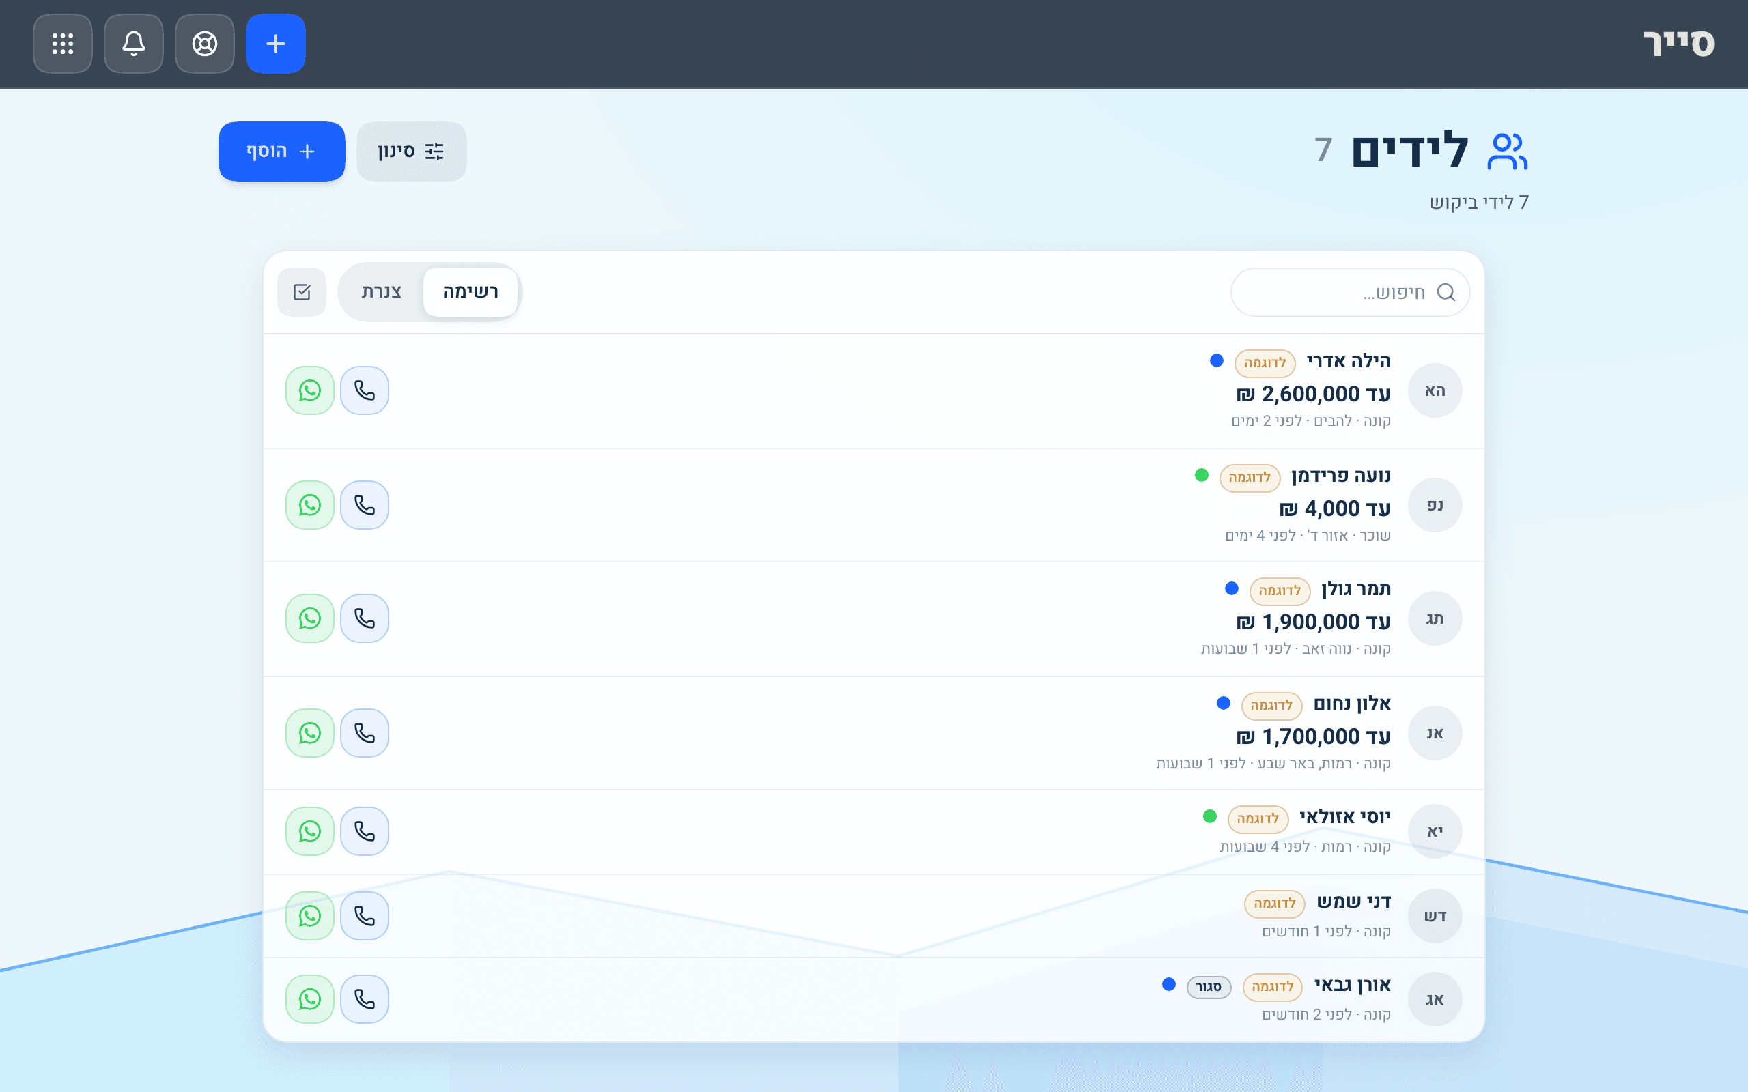Click the הוסף add lead button
The width and height of the screenshot is (1748, 1092).
click(x=282, y=151)
